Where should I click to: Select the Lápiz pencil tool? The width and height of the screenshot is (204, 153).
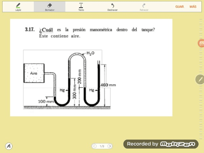point(18,7)
